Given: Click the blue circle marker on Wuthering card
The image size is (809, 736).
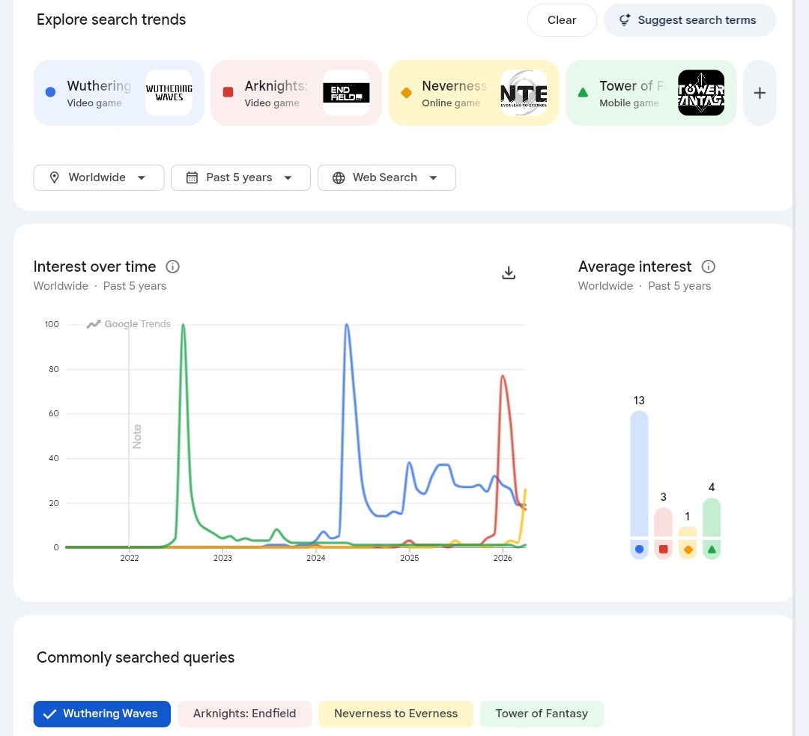Looking at the screenshot, I should pos(51,92).
